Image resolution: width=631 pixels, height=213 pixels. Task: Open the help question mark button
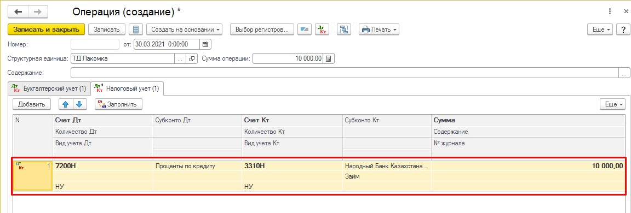point(623,29)
